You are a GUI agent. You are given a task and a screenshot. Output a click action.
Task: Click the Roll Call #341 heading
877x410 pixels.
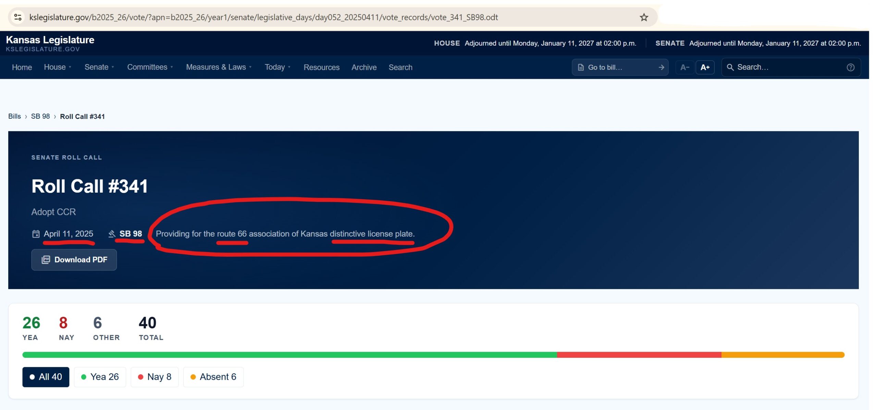[90, 186]
